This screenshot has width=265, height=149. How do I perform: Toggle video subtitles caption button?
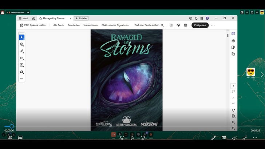coord(20,138)
